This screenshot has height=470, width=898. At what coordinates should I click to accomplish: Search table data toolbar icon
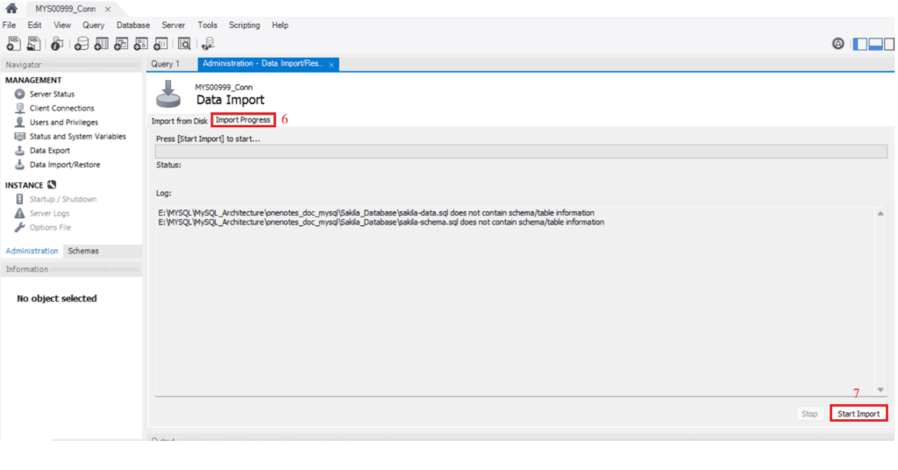184,44
